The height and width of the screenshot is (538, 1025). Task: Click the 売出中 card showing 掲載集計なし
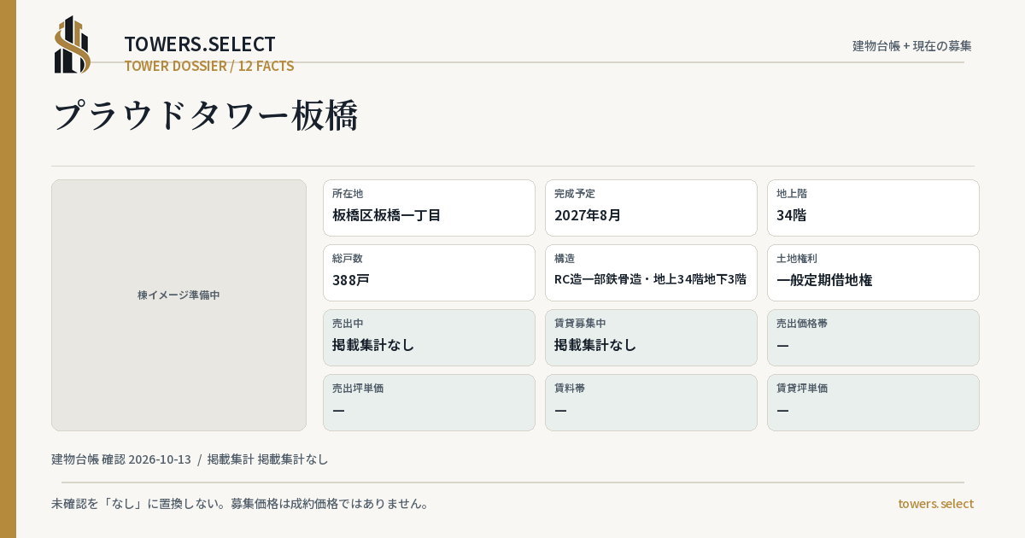[x=429, y=337]
